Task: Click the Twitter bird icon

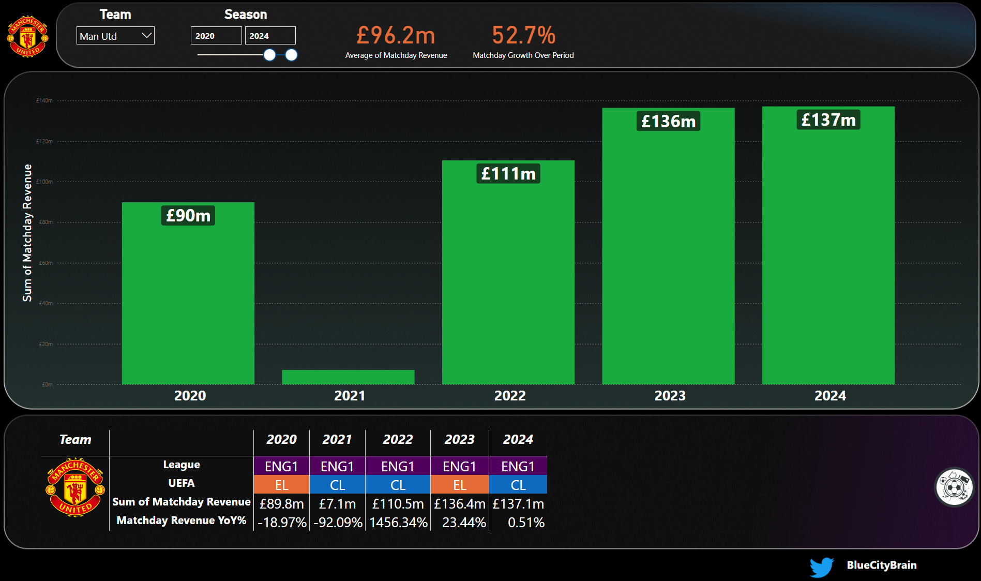Action: [822, 567]
